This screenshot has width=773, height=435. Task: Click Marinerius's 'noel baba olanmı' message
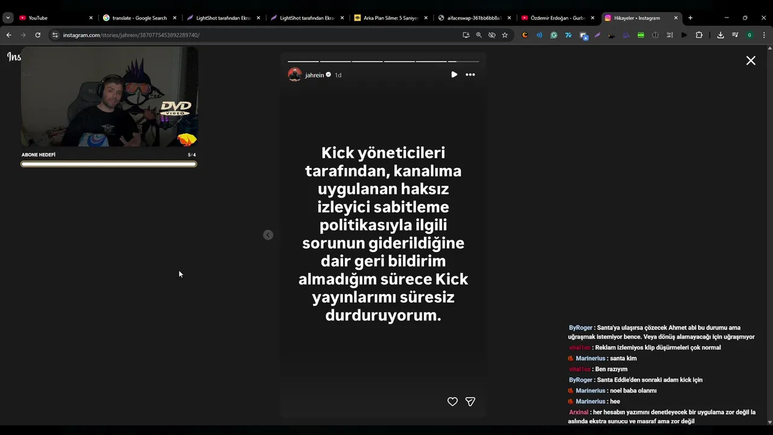pos(612,391)
